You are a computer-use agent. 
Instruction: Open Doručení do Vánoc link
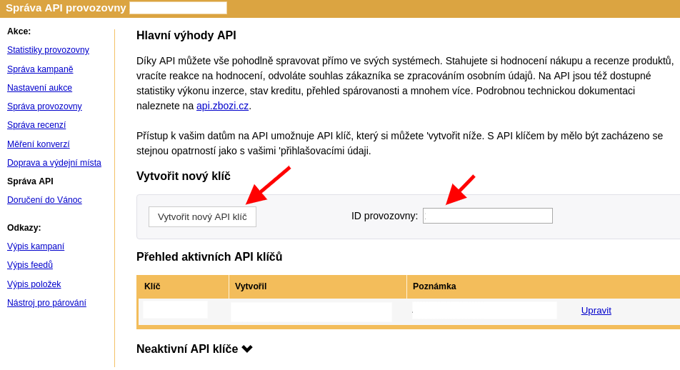(44, 200)
